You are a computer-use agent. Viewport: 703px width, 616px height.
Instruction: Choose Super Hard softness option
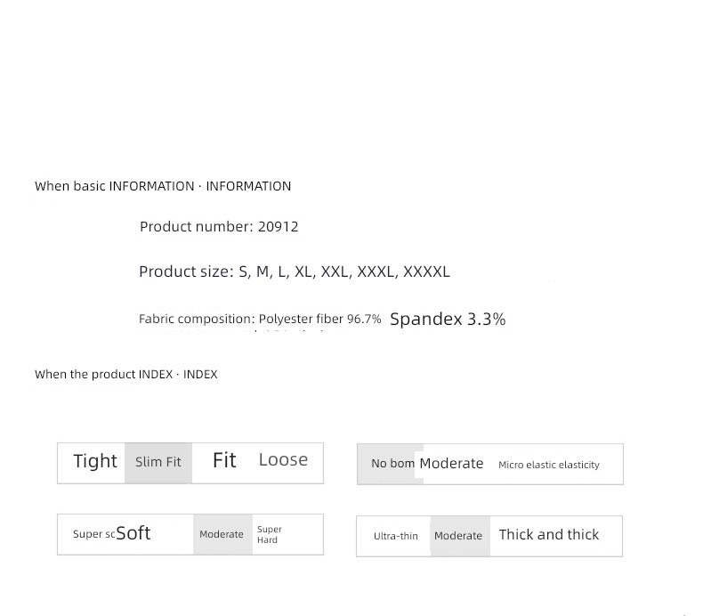pos(270,534)
